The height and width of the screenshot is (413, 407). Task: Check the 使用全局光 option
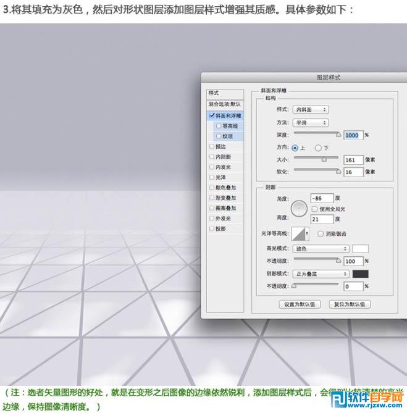coord(314,209)
